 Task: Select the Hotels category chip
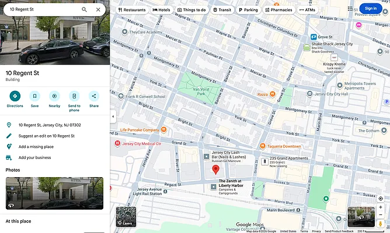162,10
